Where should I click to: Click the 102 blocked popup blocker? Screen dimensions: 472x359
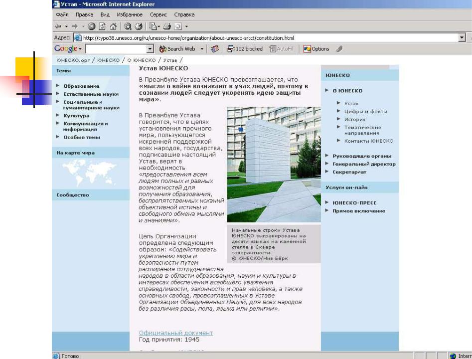pyautogui.click(x=245, y=49)
